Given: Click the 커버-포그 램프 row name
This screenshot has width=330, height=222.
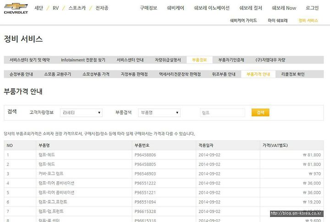Looking at the screenshot, I should pyautogui.click(x=51, y=174).
